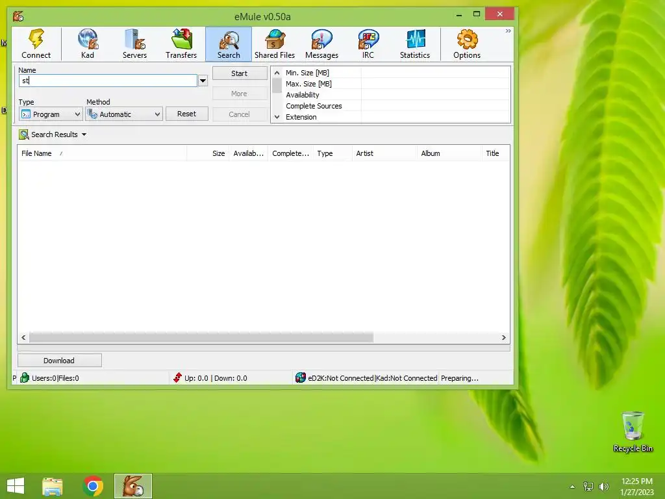665x499 pixels.
Task: Sort results by Complete sources column
Action: (290, 153)
